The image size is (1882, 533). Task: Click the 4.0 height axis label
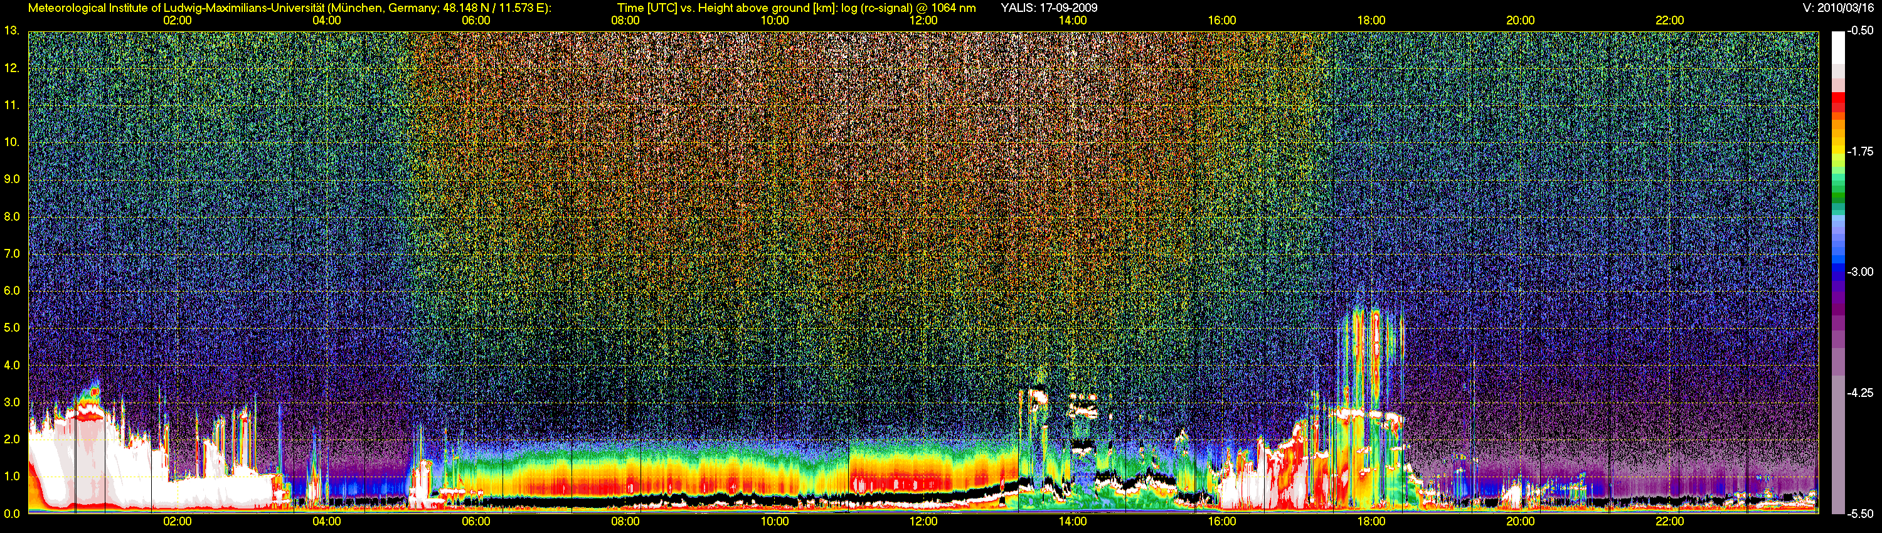[12, 365]
